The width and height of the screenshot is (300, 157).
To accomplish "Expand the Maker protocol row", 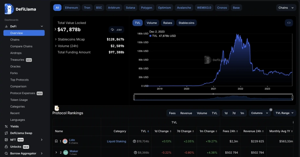I will [x=56, y=153].
